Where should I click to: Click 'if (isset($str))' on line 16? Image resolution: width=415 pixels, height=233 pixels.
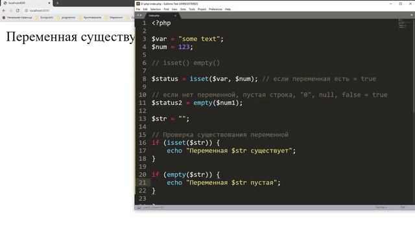pos(182,142)
